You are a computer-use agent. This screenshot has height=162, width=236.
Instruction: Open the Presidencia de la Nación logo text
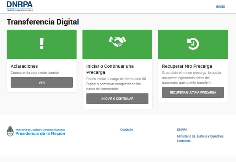(x=40, y=133)
